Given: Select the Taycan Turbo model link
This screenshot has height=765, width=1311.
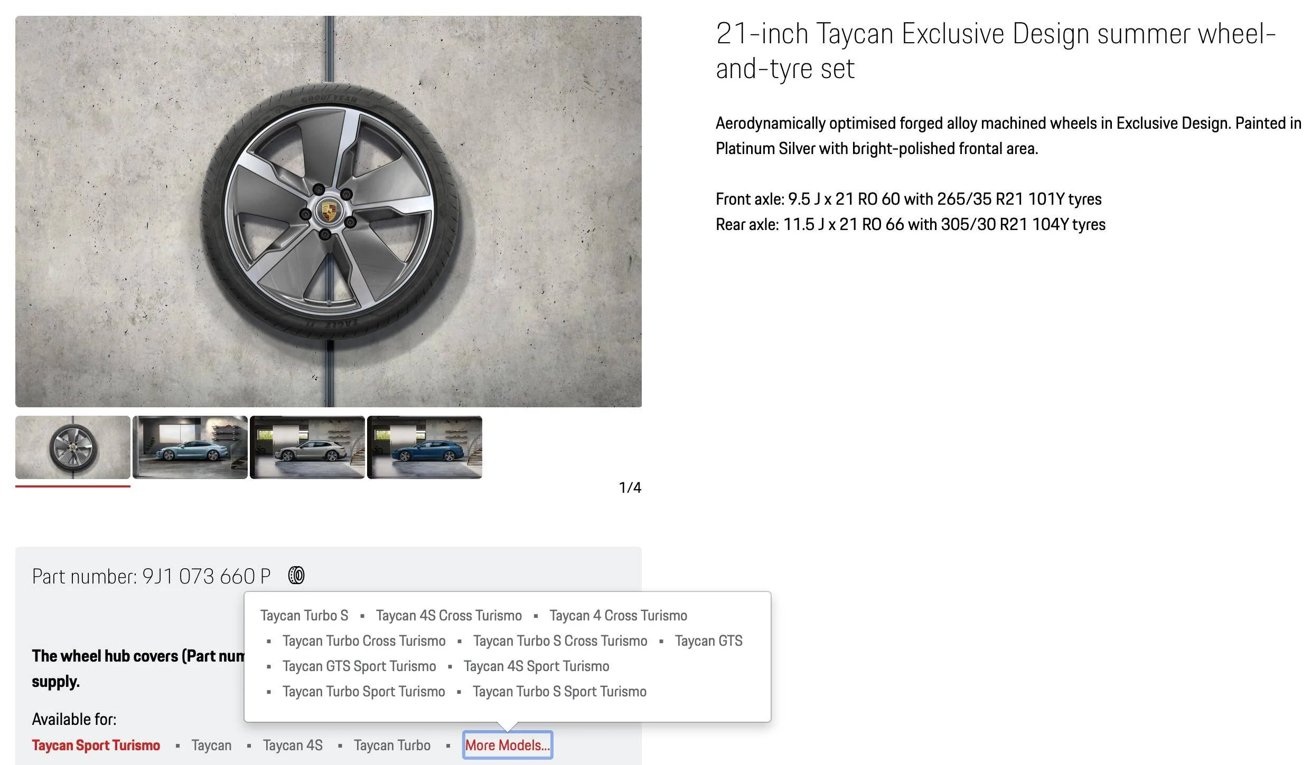Looking at the screenshot, I should pos(392,745).
